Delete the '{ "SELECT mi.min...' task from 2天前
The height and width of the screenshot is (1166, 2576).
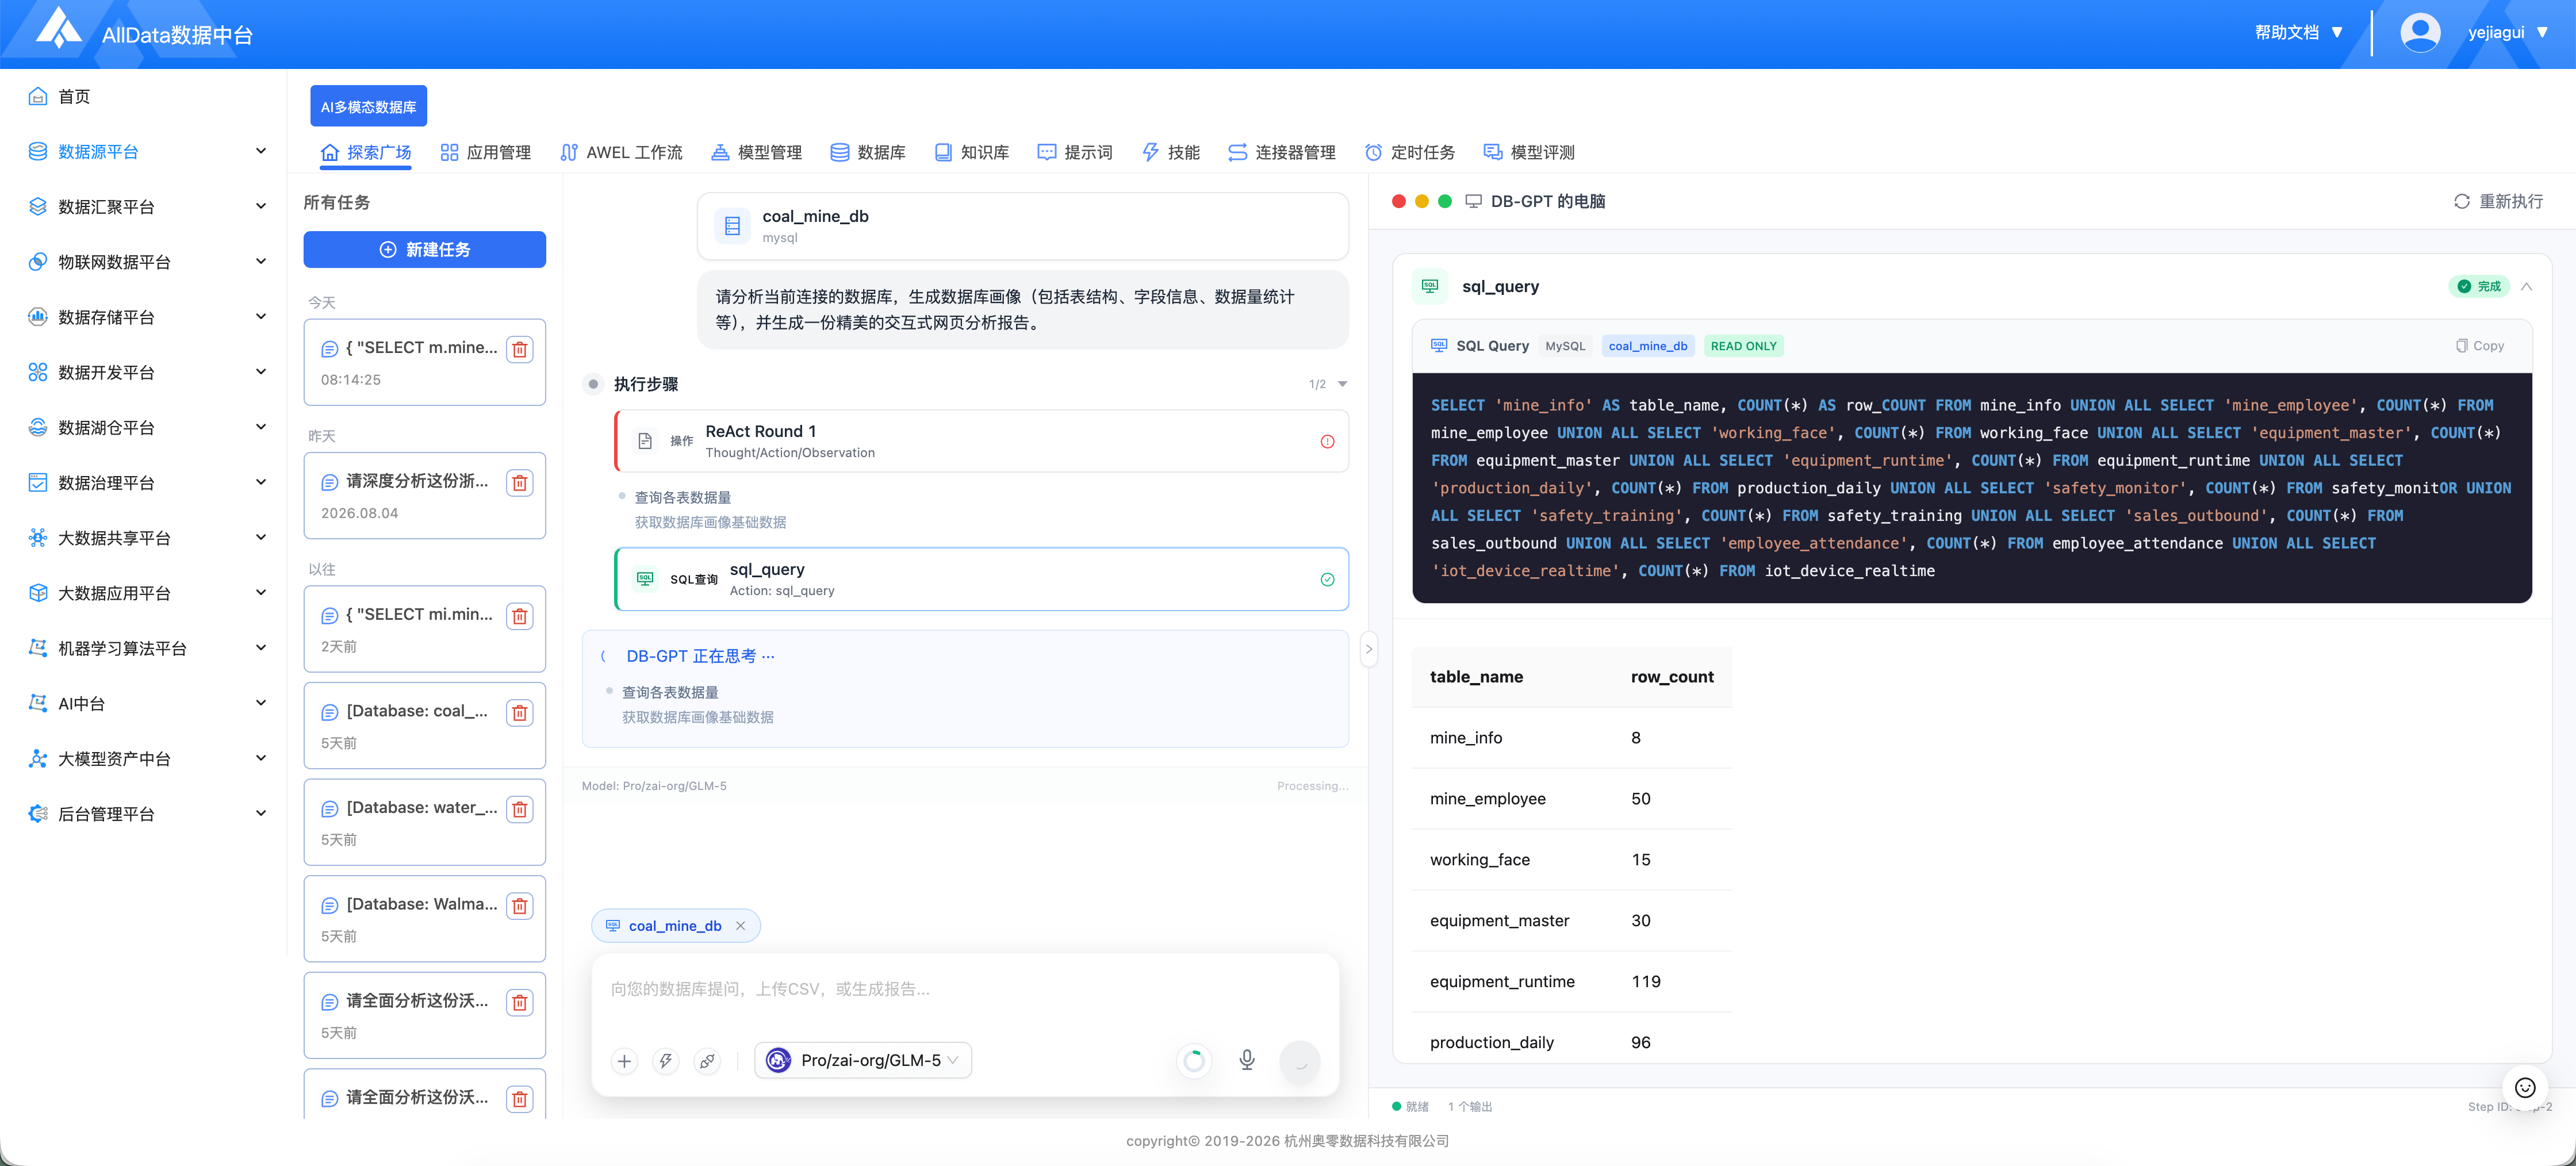pos(519,616)
